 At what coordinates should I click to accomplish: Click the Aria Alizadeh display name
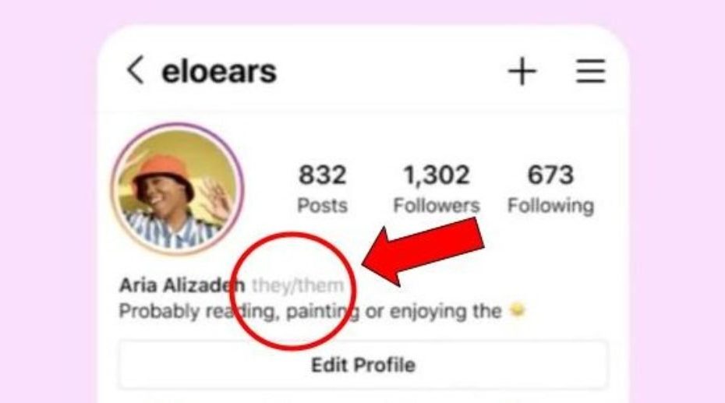(182, 285)
